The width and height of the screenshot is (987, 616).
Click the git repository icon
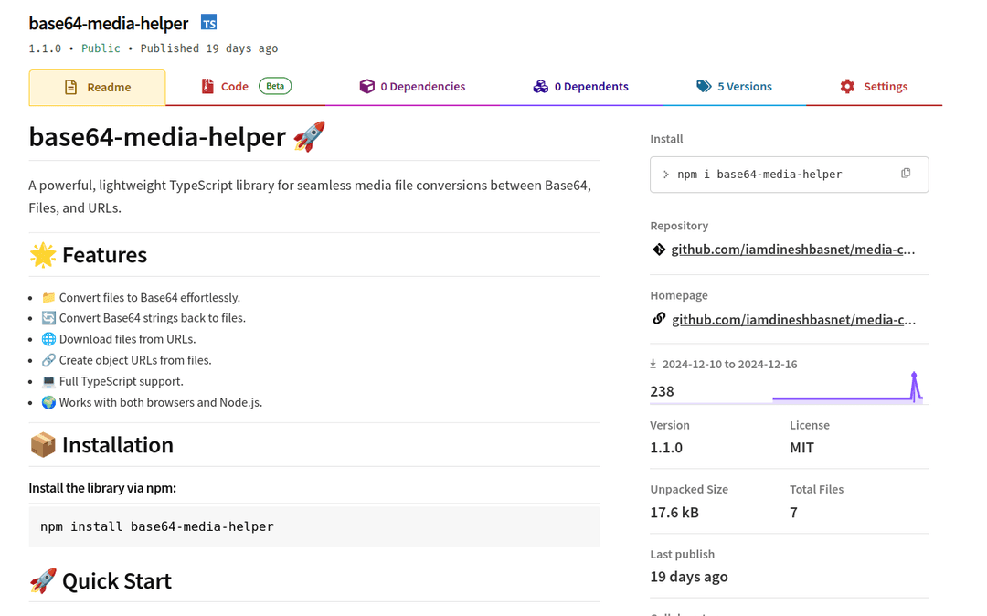659,250
